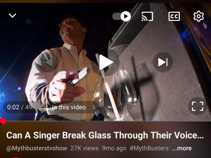Screen dimensions: 211x158
Task: Expand description with '...more'
Action: tap(182, 148)
